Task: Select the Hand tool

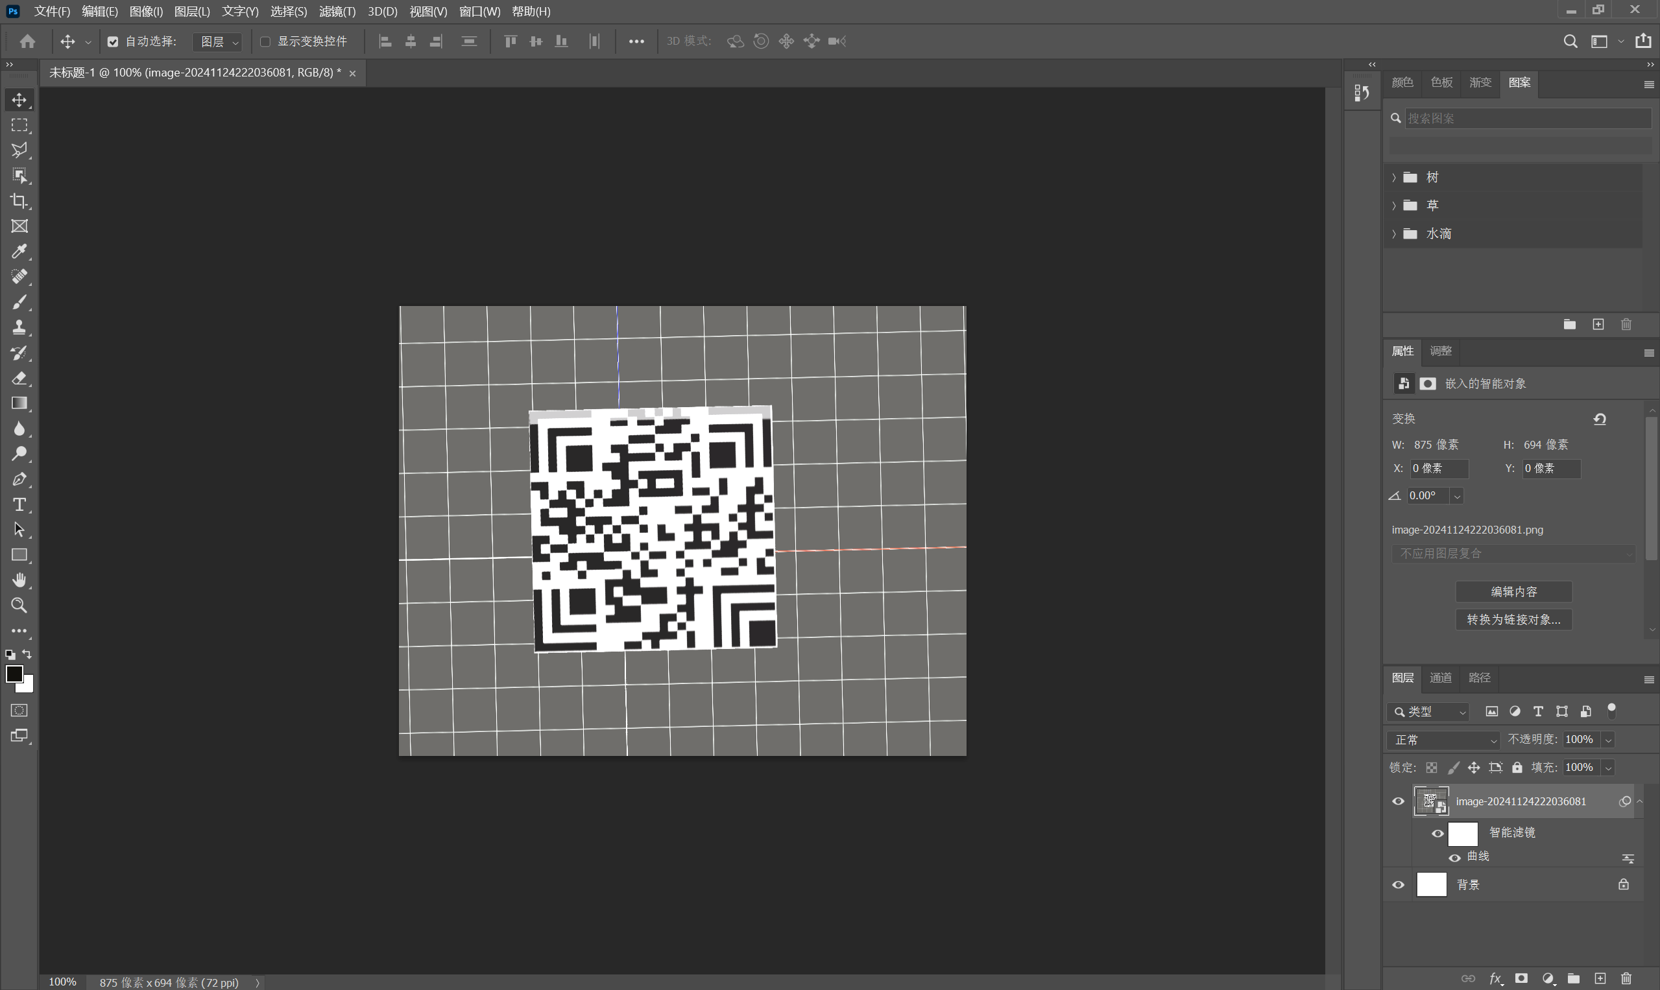Action: [x=19, y=580]
